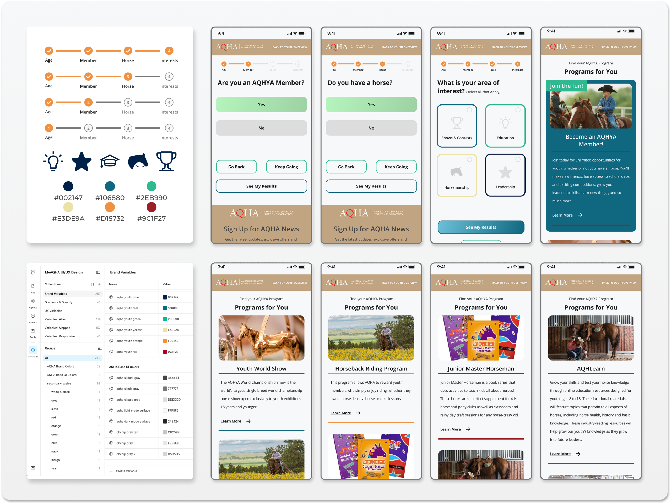Screen dimensions: 671x504
Task: Select Shows & Contests radio circle
Action: pos(469,110)
